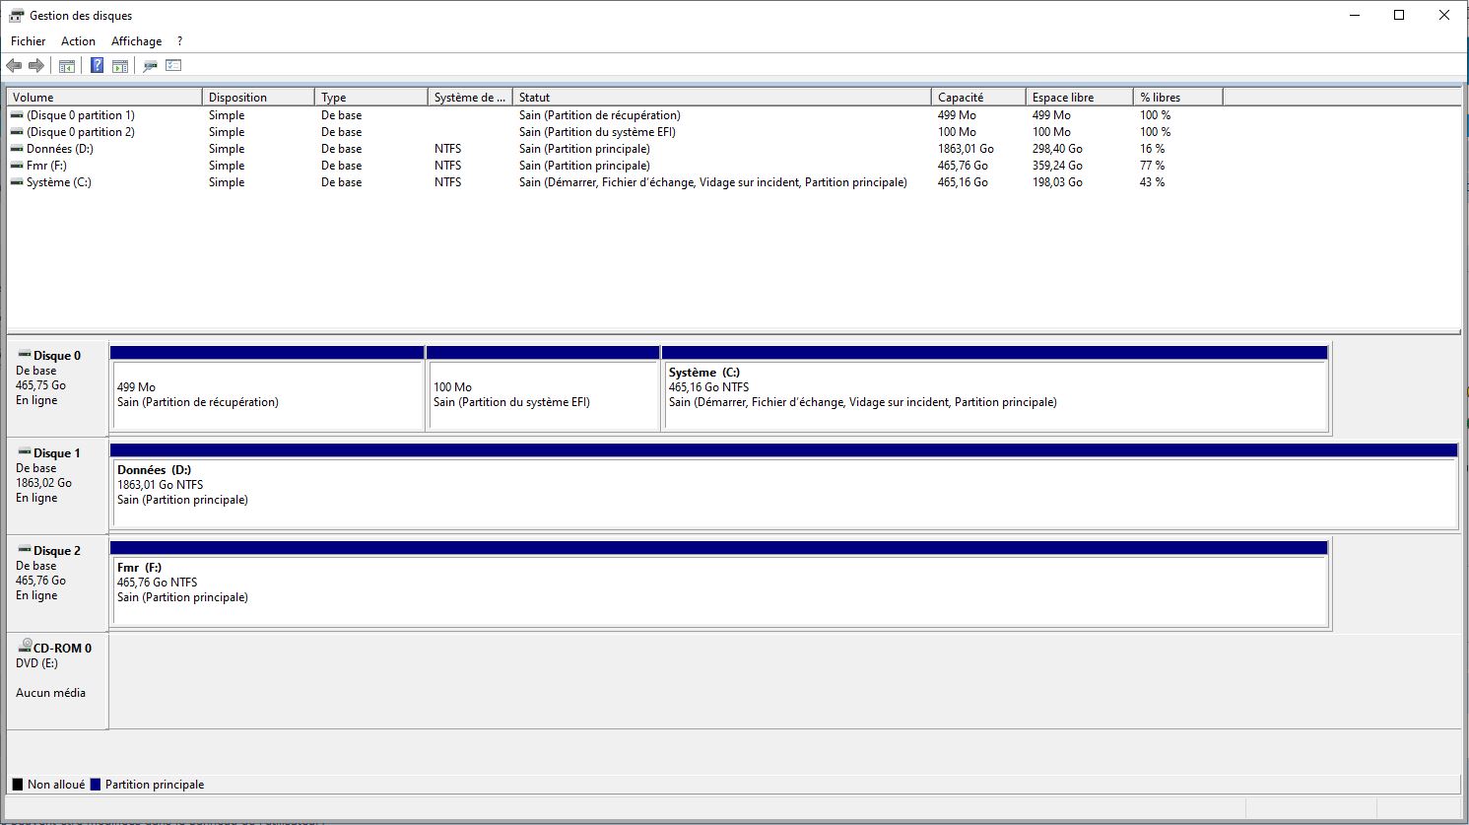Image resolution: width=1469 pixels, height=825 pixels.
Task: Open the checklist settings toolbar icon
Action: pyautogui.click(x=173, y=66)
